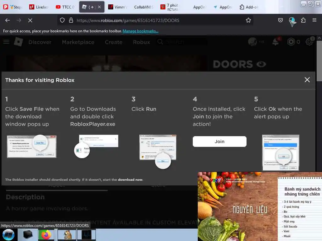Click the animal picture taskbar icon
The image size is (322, 241).
coord(67,235)
